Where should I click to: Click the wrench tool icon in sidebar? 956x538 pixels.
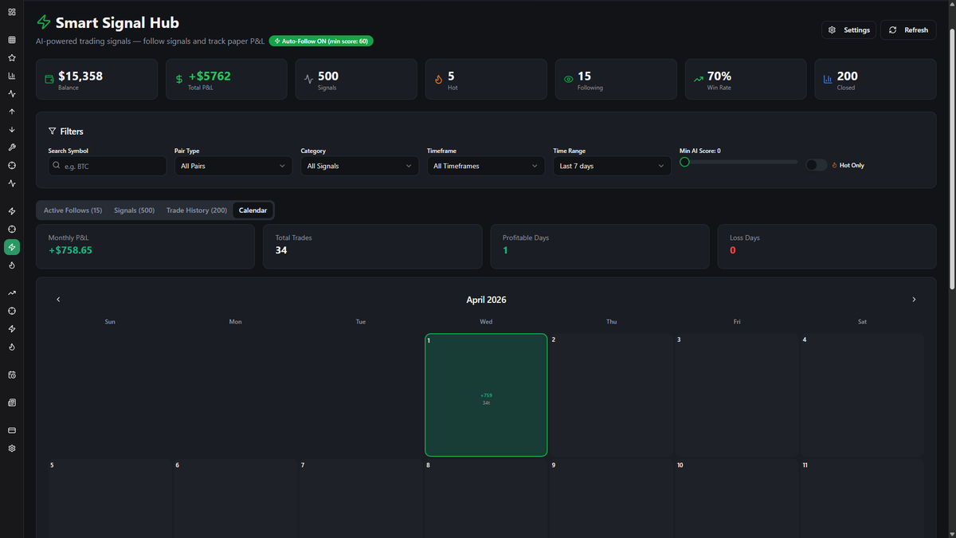click(12, 147)
